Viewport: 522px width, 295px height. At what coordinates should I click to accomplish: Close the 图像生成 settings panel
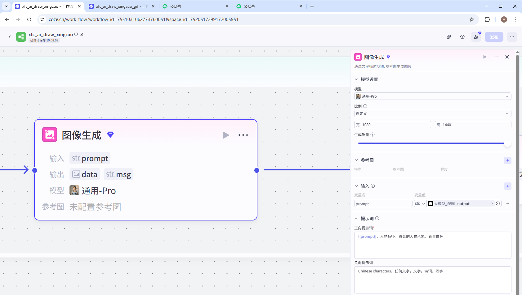coord(507,57)
